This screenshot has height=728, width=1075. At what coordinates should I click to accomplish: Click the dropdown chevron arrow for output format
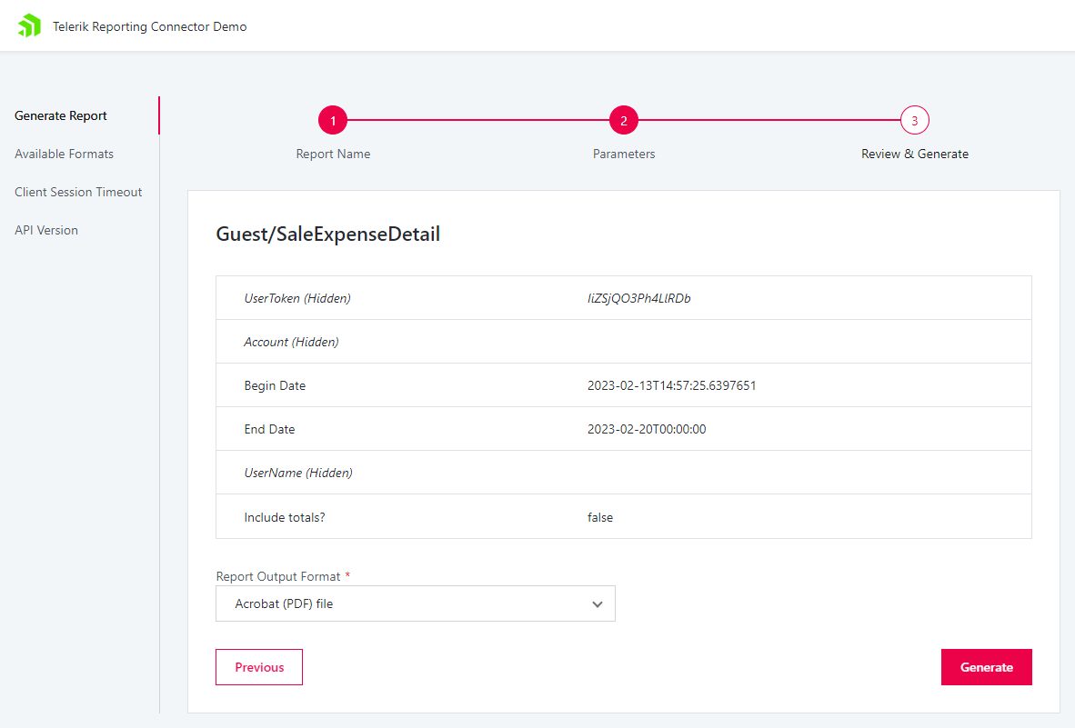[x=598, y=604]
